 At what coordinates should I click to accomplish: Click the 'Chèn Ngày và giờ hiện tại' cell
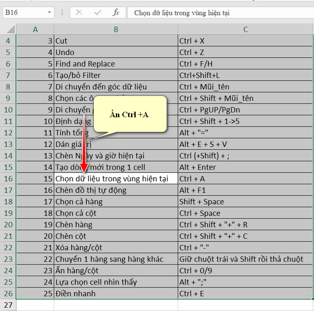click(116, 156)
